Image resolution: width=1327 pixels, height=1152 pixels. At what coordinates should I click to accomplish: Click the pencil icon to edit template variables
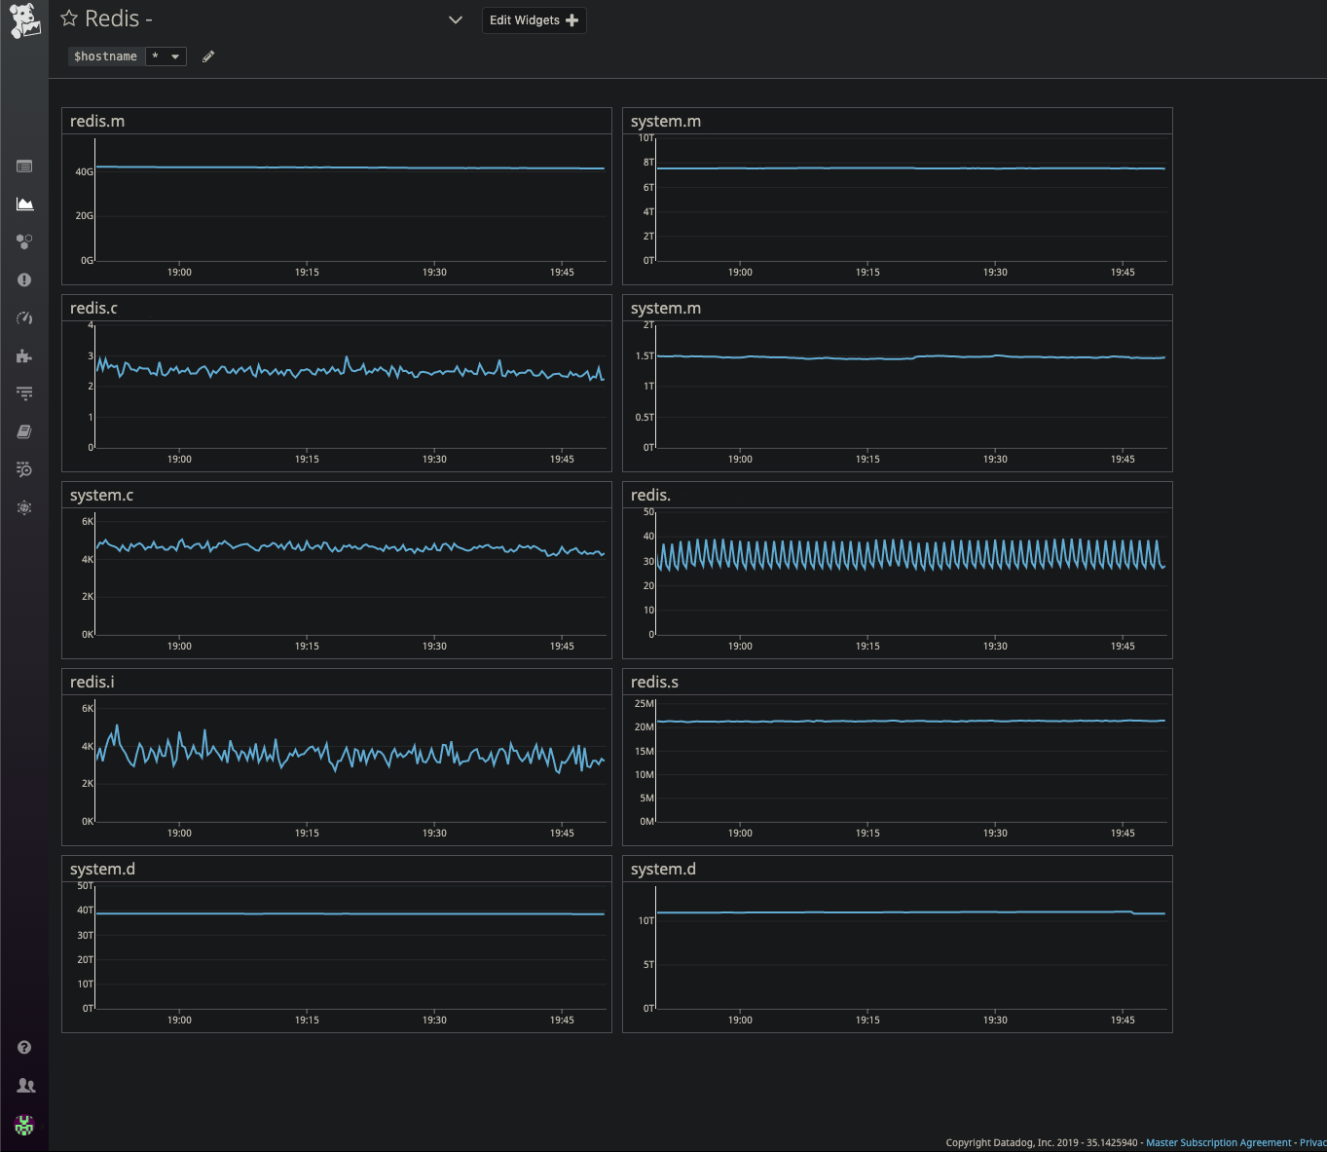pyautogui.click(x=208, y=56)
